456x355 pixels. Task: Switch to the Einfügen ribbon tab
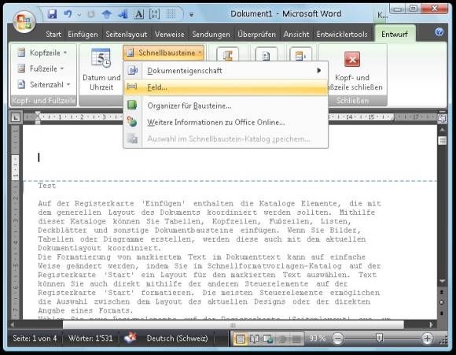[x=83, y=35]
